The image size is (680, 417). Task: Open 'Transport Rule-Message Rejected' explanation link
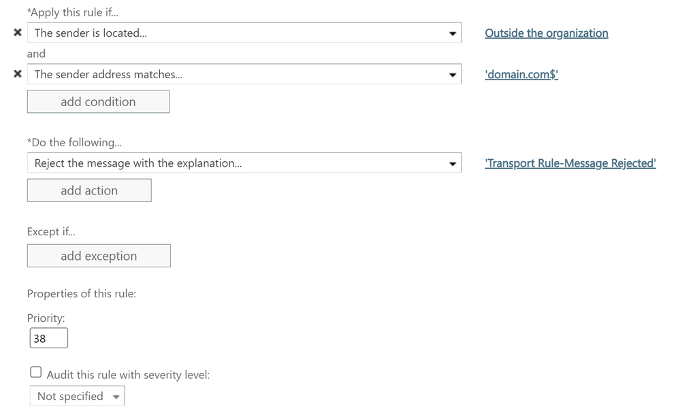click(x=570, y=163)
